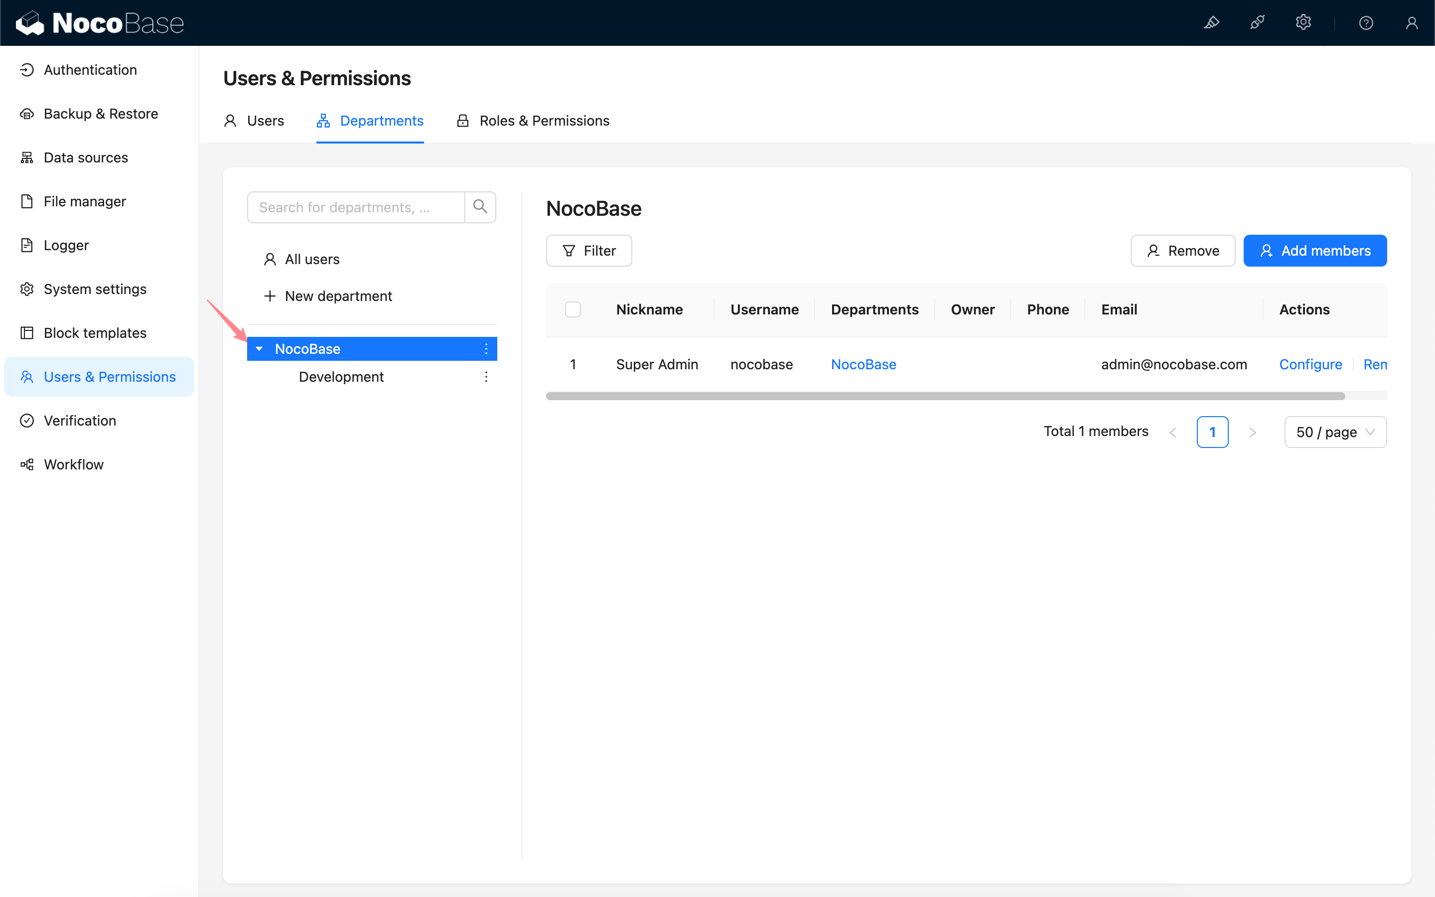Focus the department search field
Viewport: 1435px width, 897px height.
[356, 207]
